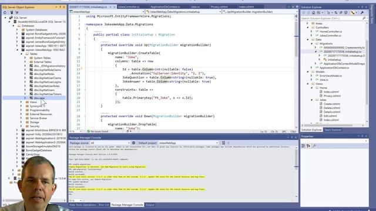This screenshot has width=376, height=211.
Task: Collapse Migrations folder in Solution Explorer
Action: click(312, 43)
